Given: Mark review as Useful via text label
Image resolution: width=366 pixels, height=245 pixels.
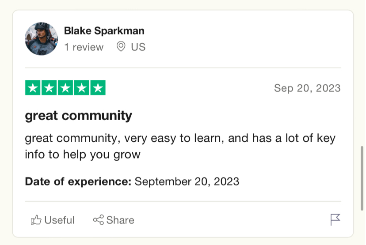Looking at the screenshot, I should click(59, 220).
